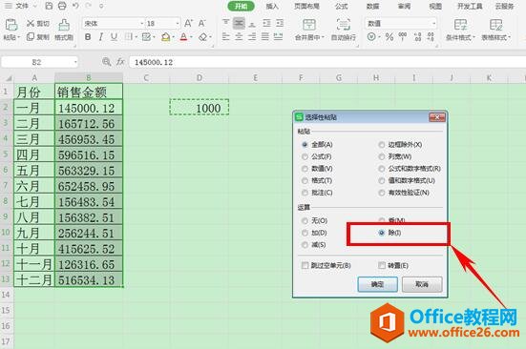Click the horizontal Align Left icon
Screen dimensions: 526x349
pos(225,36)
